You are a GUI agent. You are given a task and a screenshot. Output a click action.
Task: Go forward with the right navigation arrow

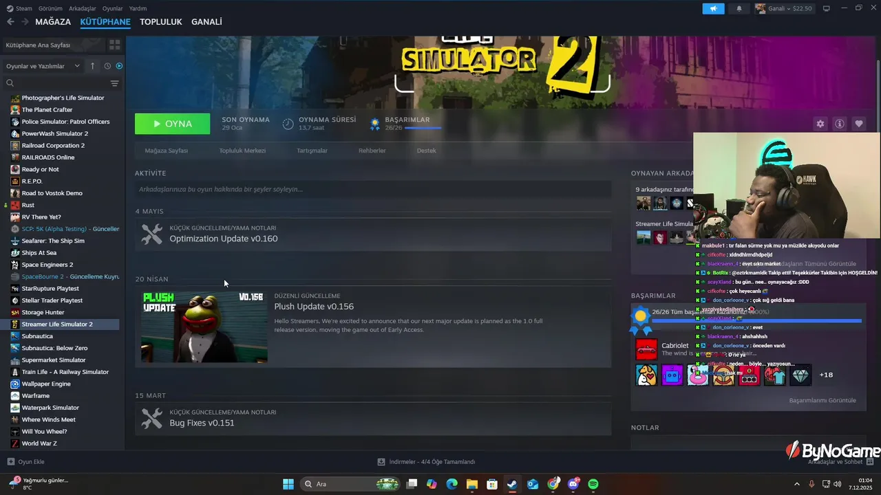(x=25, y=22)
